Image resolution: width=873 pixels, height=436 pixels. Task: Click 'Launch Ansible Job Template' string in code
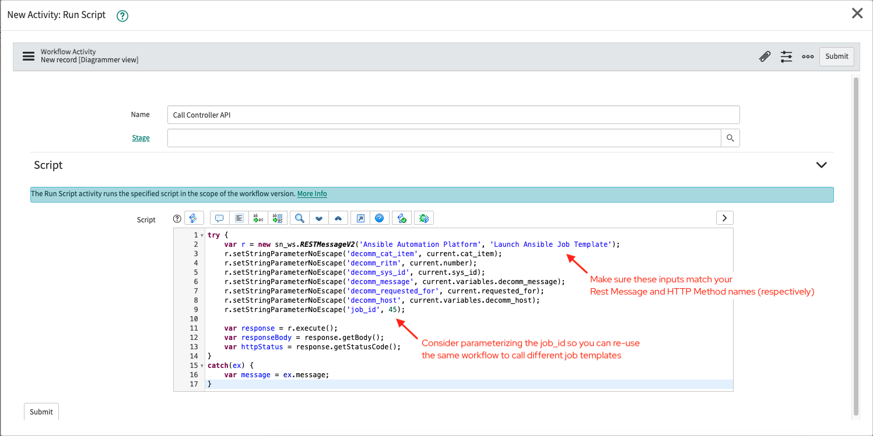[551, 244]
